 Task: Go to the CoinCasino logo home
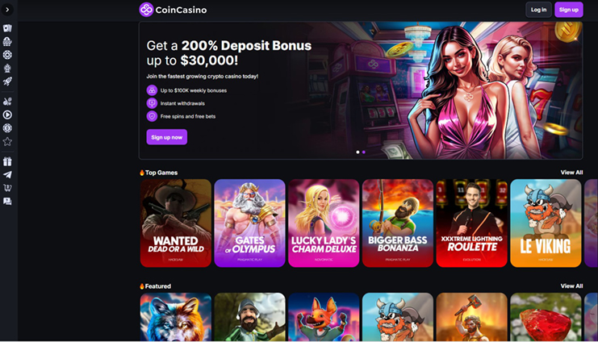(x=173, y=10)
